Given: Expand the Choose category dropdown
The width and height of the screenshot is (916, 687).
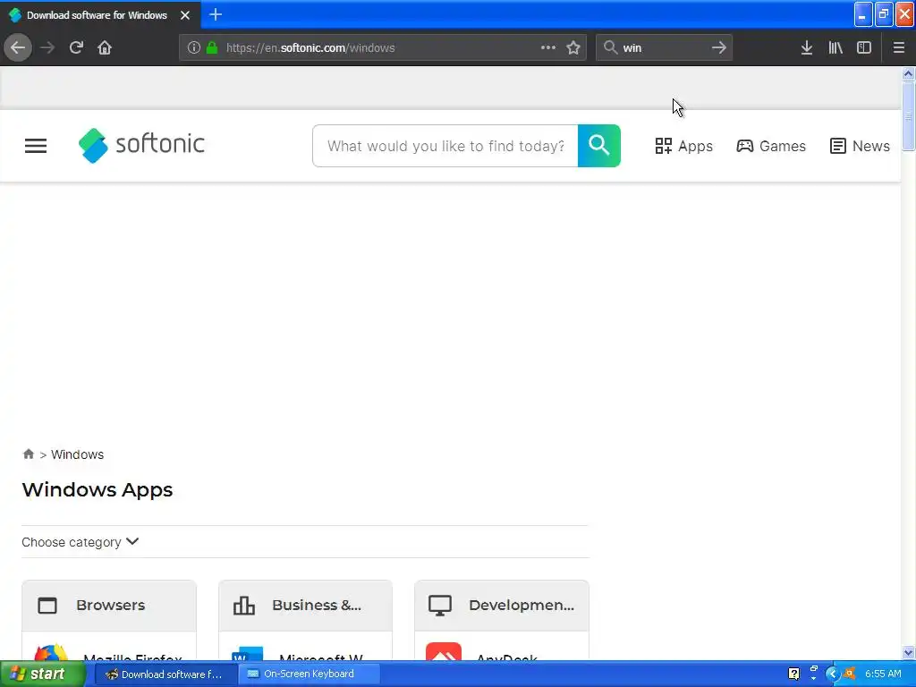Looking at the screenshot, I should click(x=80, y=542).
